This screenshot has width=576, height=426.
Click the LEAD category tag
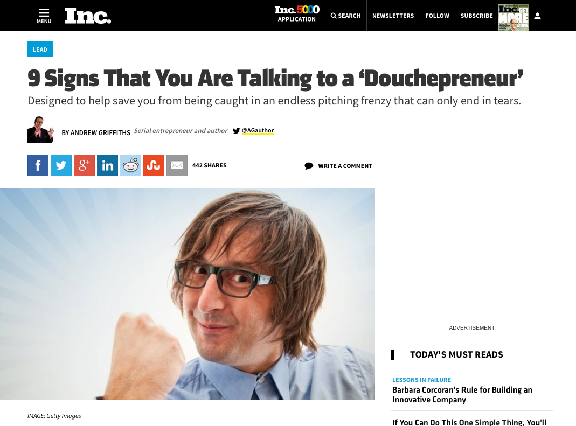coord(40,49)
